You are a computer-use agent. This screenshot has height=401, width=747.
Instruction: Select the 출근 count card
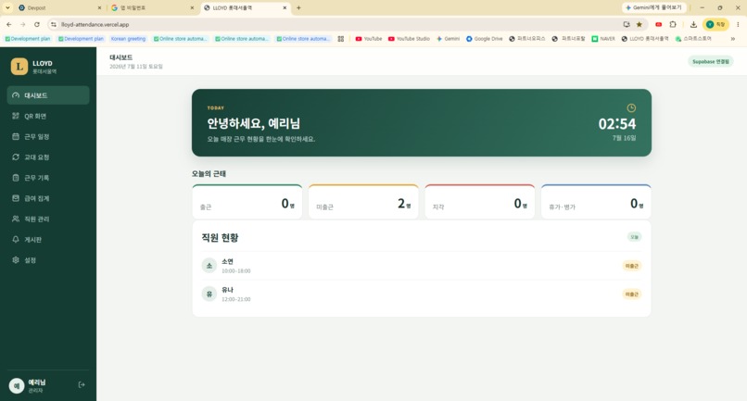pos(247,202)
